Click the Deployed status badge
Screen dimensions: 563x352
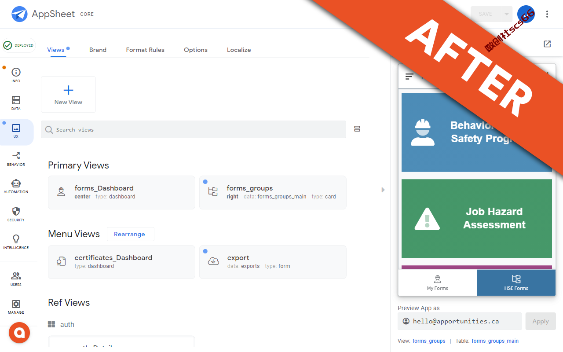[x=18, y=45]
